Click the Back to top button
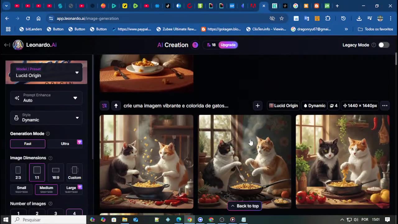 245,206
